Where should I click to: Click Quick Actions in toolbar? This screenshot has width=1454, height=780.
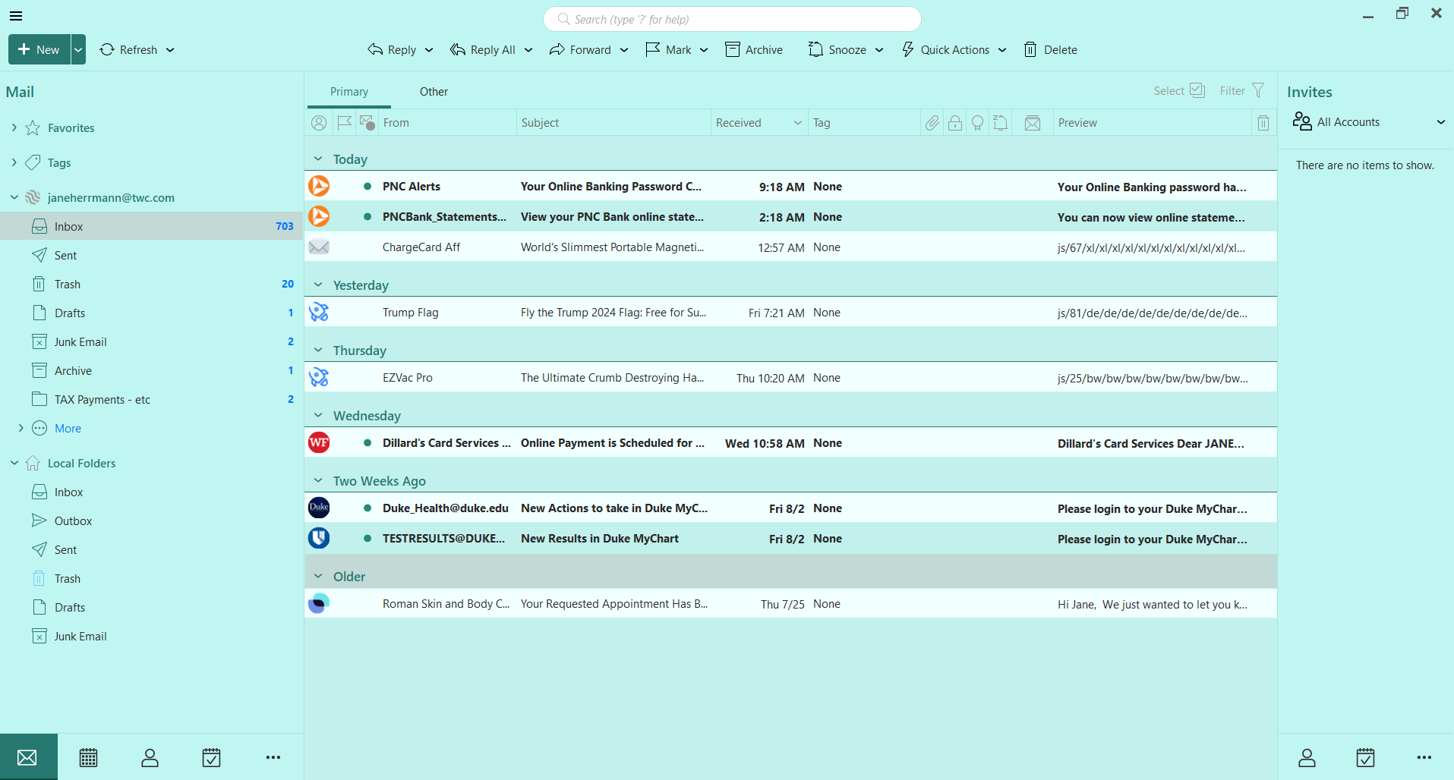[x=946, y=50]
